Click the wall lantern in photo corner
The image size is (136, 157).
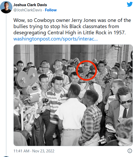pyautogui.click(x=118, y=47)
